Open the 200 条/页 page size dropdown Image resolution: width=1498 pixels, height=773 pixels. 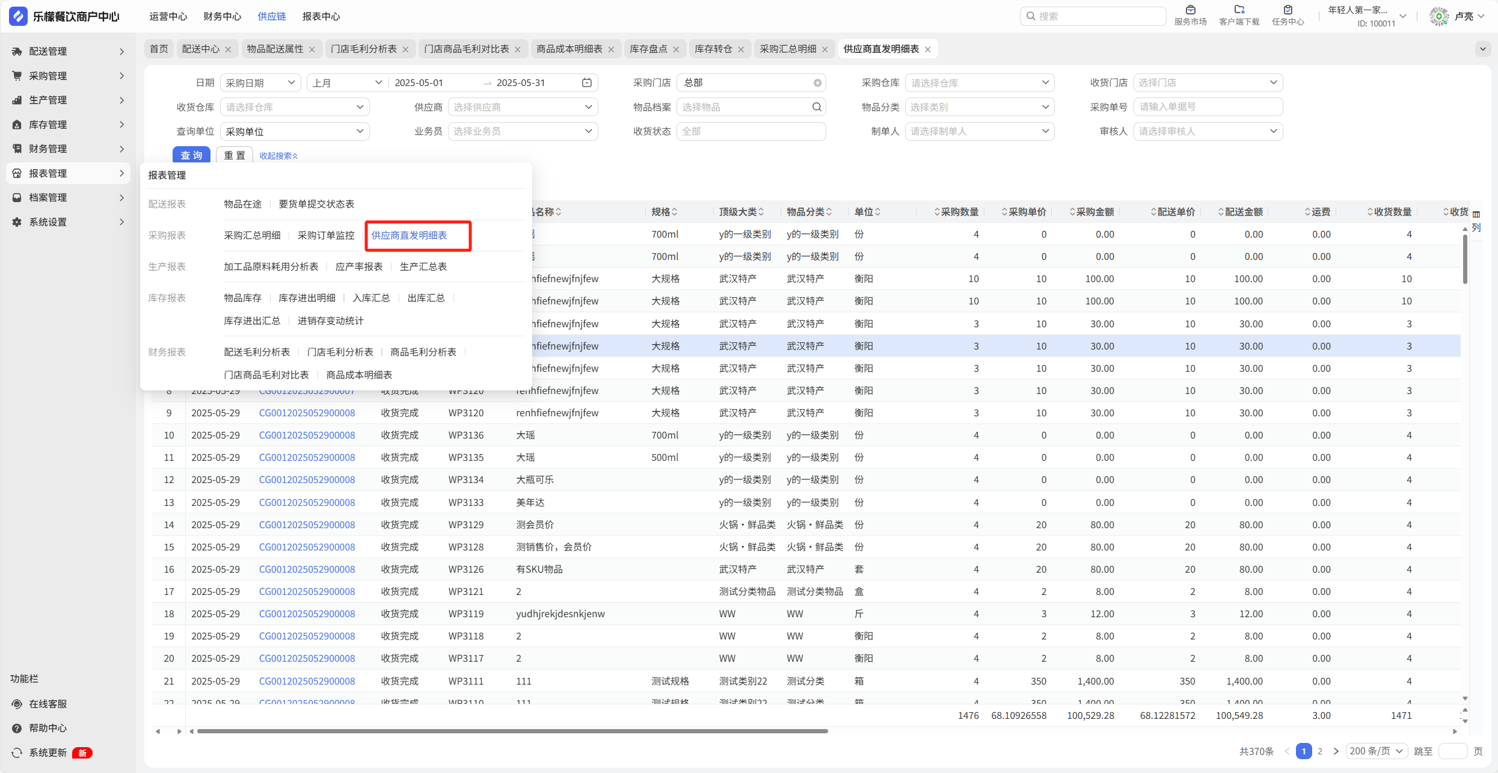coord(1376,751)
